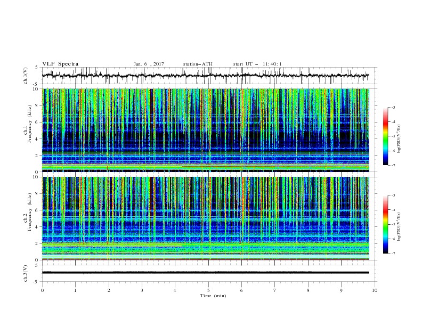Viewport: 422px width, 326px height.
Task: Click time axis tick label "3"
Action: tap(142, 290)
